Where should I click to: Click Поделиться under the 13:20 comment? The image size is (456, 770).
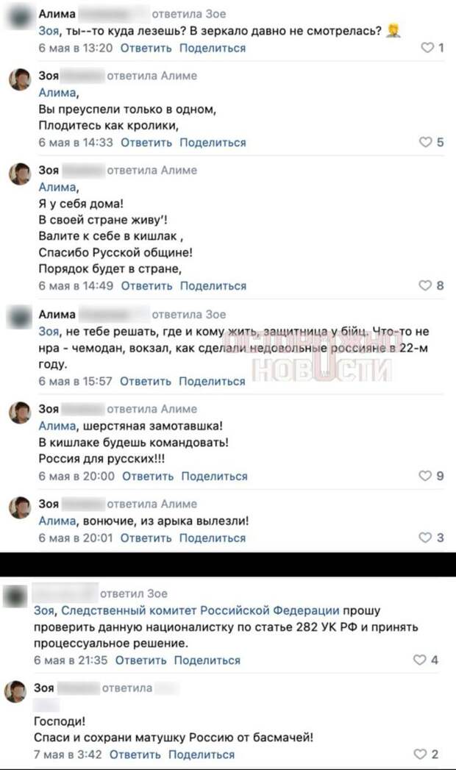point(213,48)
